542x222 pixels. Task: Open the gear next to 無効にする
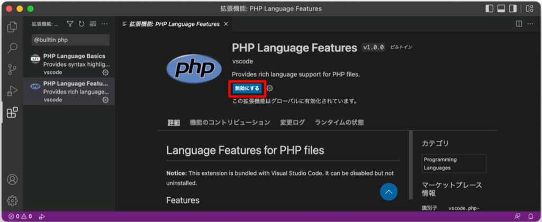[269, 88]
